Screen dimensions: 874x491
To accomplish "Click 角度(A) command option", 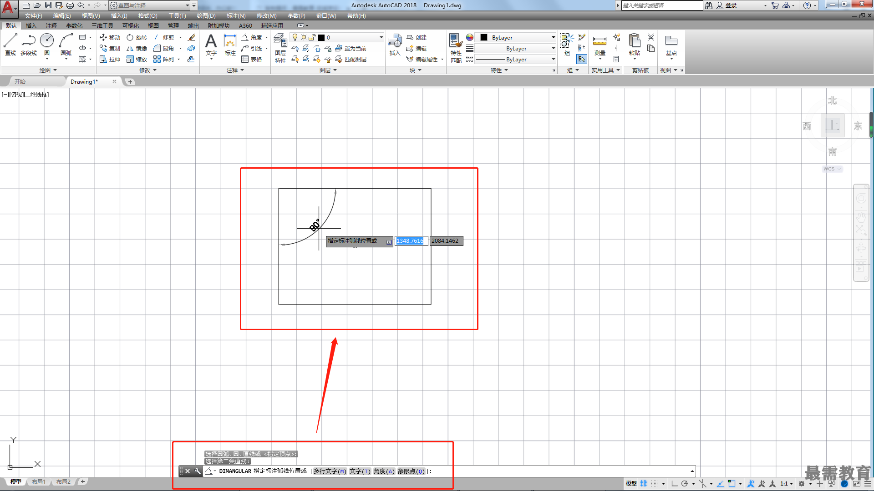I will [x=384, y=471].
